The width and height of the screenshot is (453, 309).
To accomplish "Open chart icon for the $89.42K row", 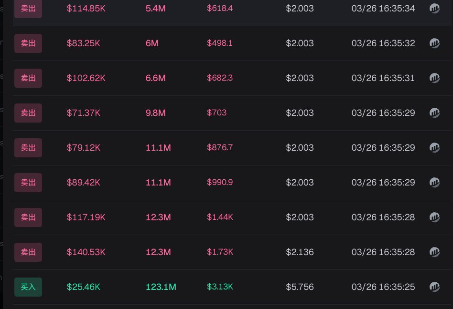I will (x=434, y=183).
